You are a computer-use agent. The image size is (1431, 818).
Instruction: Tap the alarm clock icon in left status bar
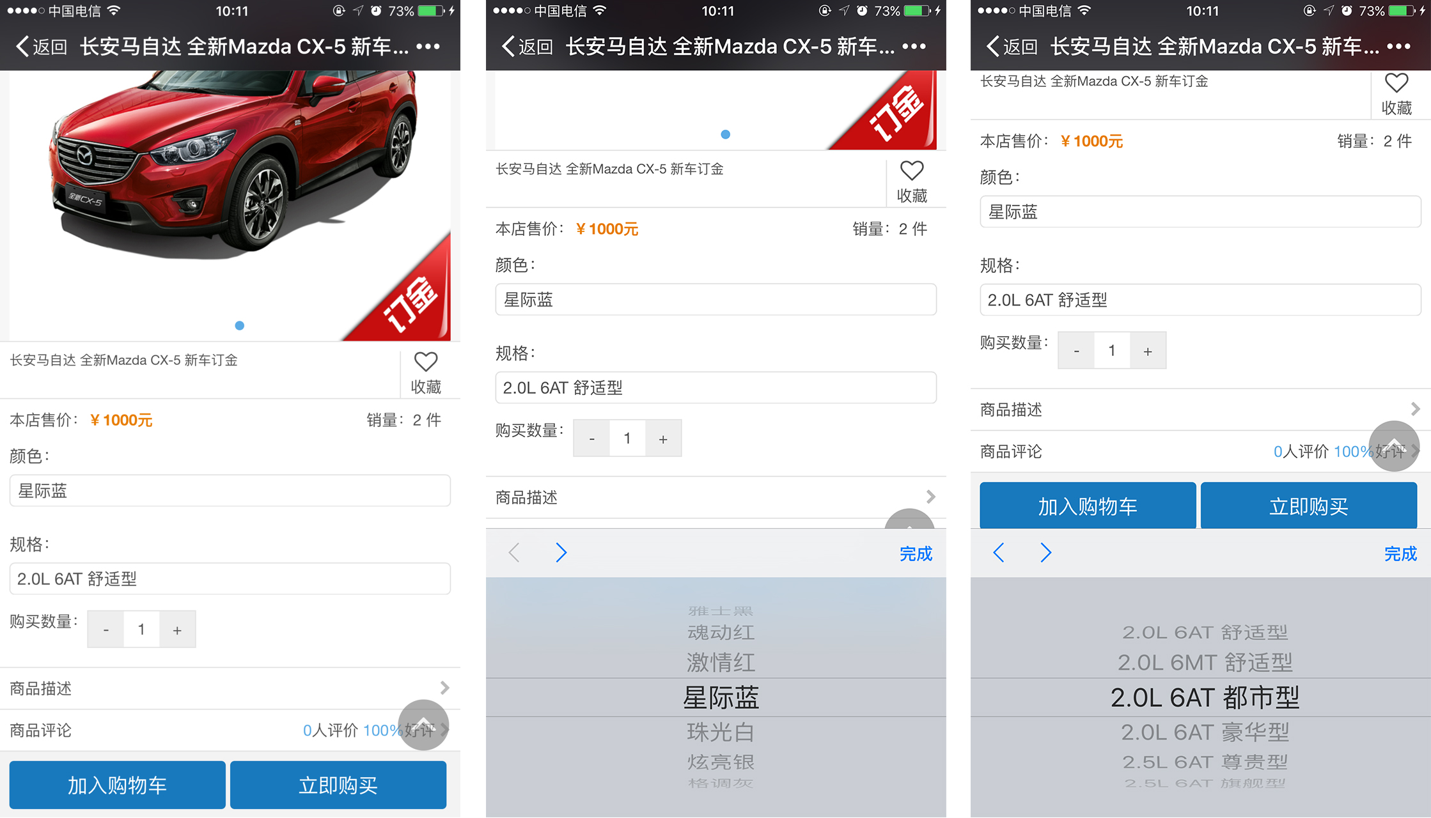[x=376, y=11]
